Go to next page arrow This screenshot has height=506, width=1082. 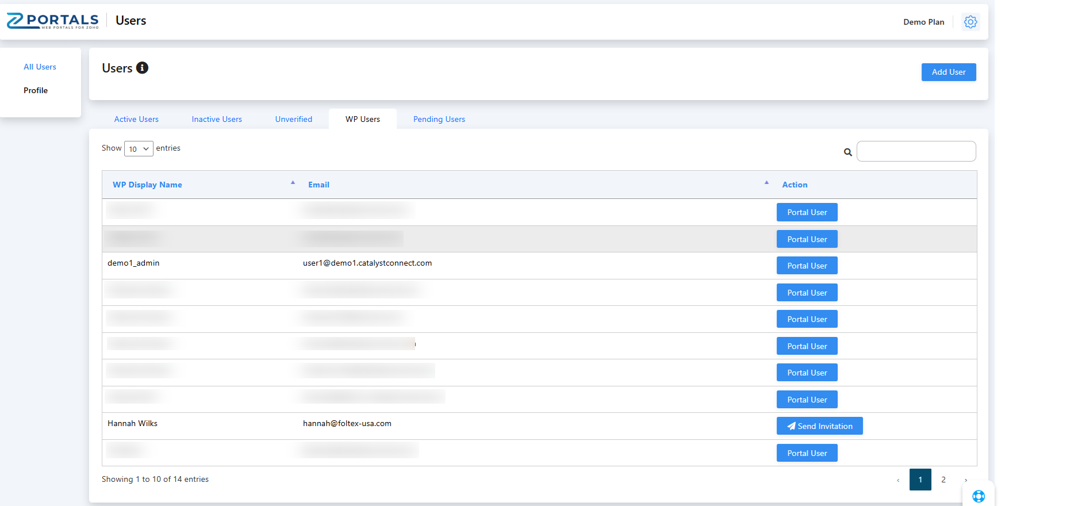click(x=966, y=480)
